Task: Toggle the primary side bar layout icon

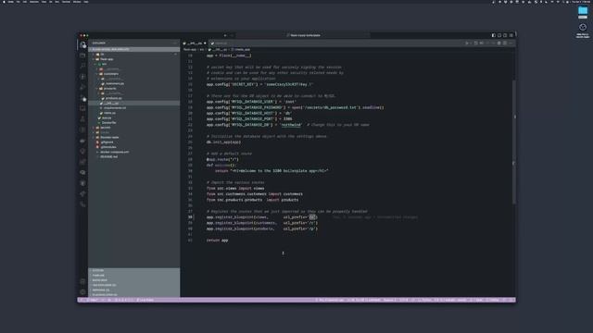Action: pos(494,35)
